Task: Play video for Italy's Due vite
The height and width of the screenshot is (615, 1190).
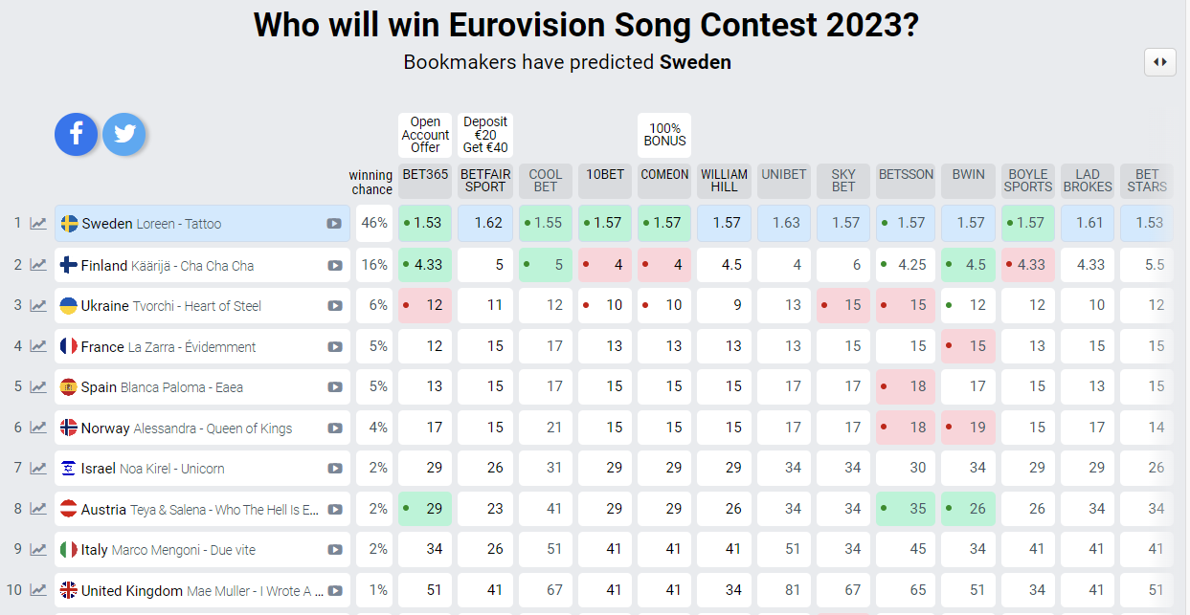Action: pyautogui.click(x=334, y=550)
